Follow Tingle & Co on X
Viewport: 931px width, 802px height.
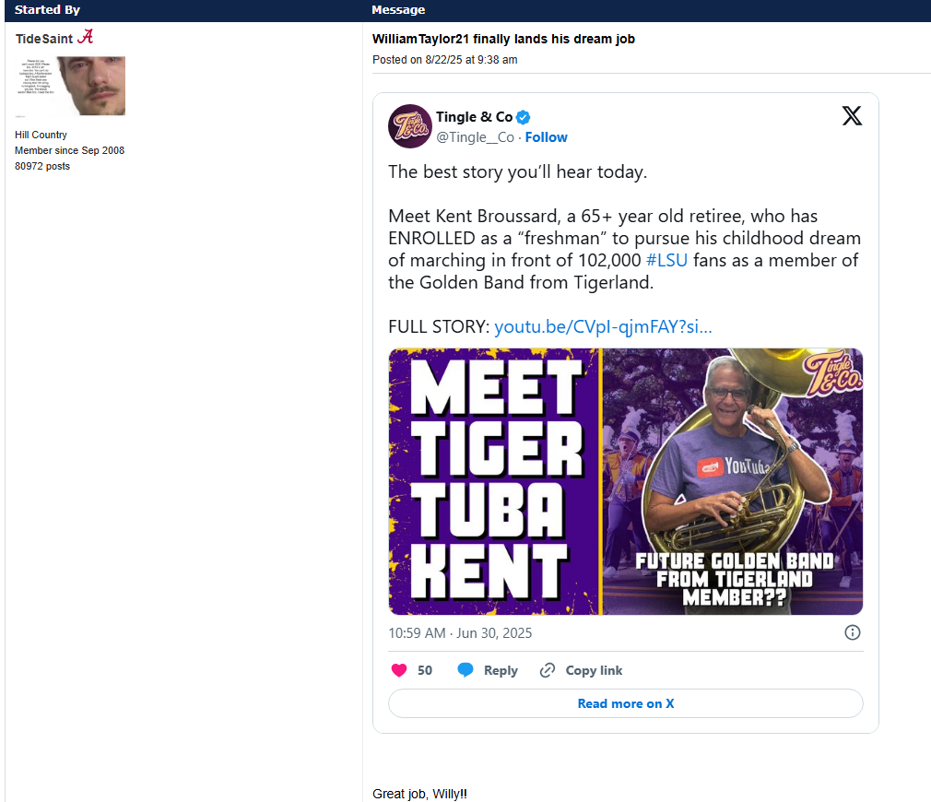(546, 137)
